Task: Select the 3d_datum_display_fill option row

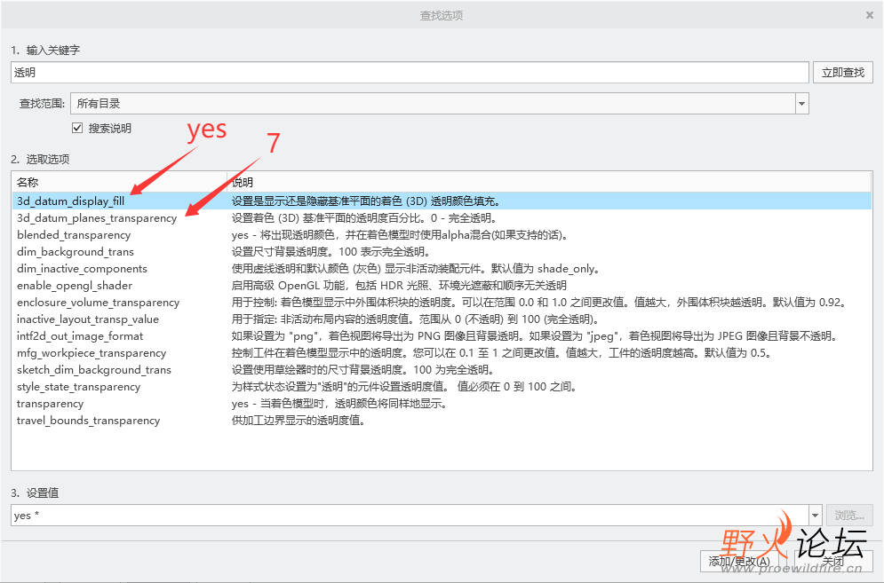Action: pos(442,201)
